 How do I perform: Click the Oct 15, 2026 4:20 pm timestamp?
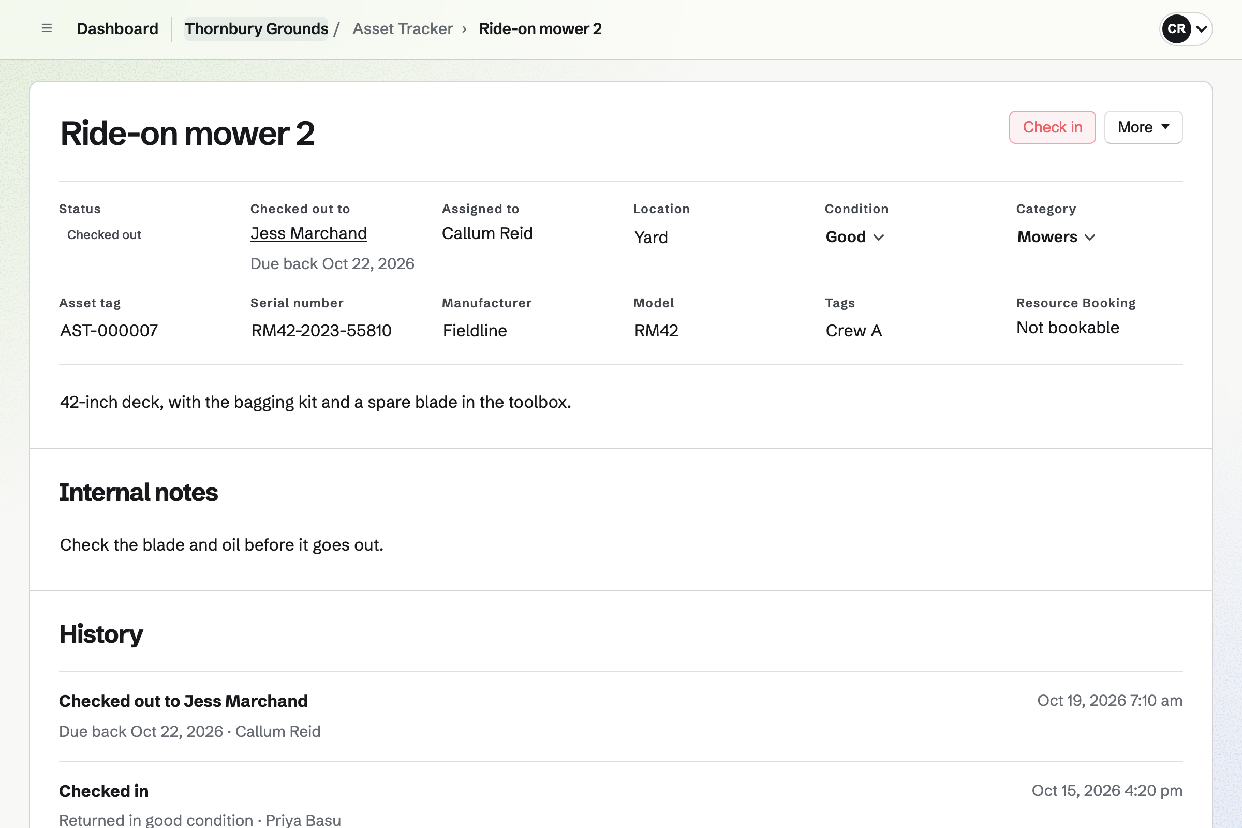click(x=1107, y=791)
